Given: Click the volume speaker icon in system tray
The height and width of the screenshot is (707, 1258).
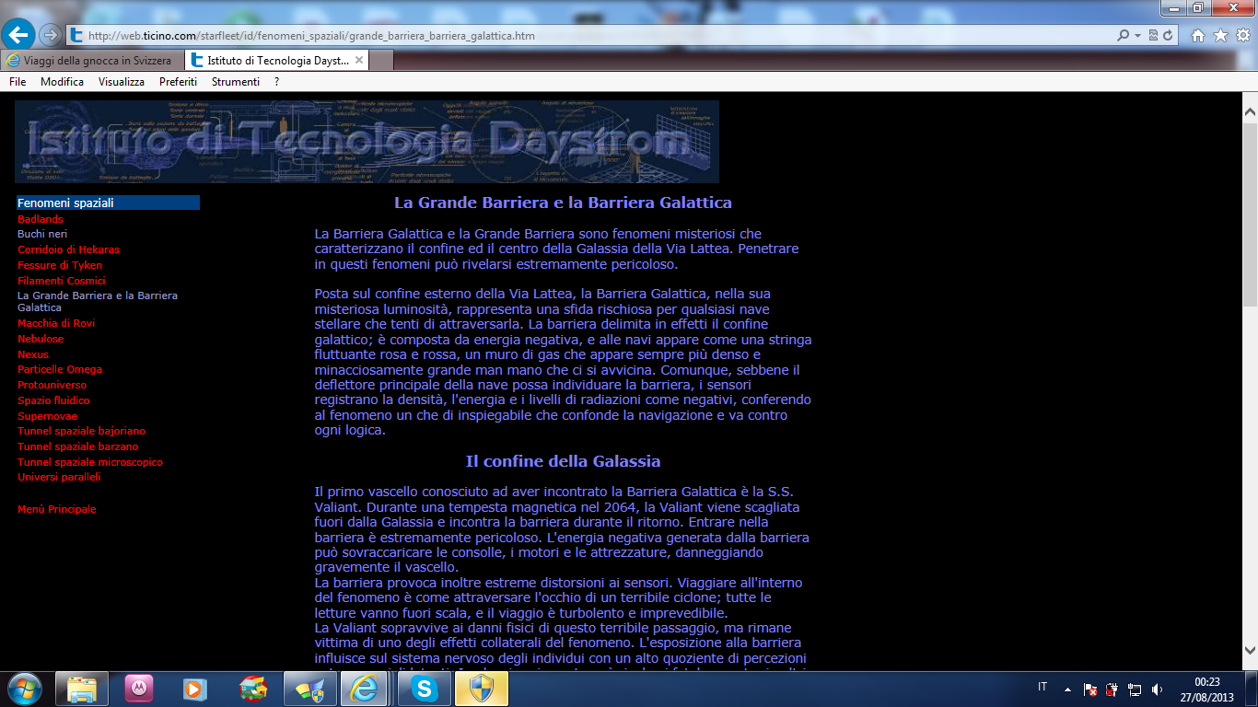Looking at the screenshot, I should point(1158,689).
